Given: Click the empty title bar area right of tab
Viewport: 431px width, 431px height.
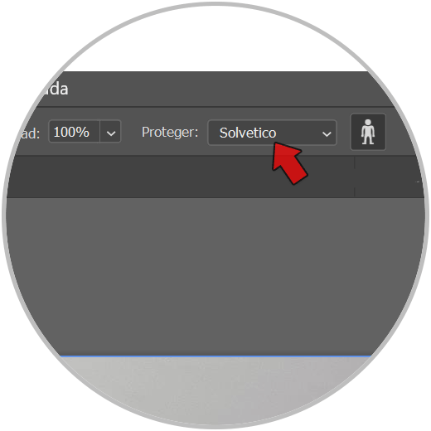Looking at the screenshot, I should click(x=221, y=89).
